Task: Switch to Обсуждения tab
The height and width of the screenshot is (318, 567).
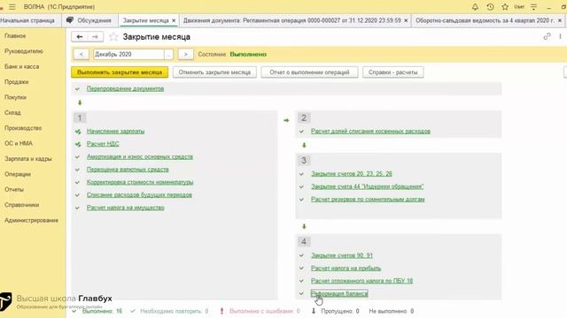Action: click(89, 20)
